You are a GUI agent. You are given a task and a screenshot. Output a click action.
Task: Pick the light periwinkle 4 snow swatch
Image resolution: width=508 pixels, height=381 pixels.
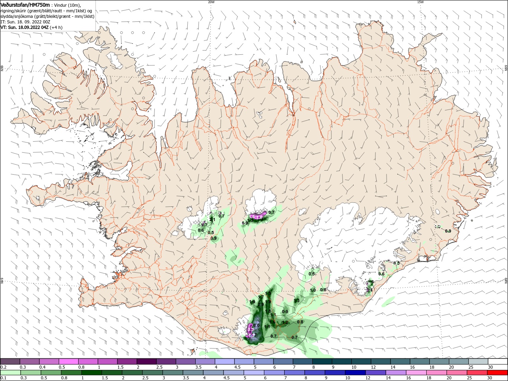[x=225, y=362]
